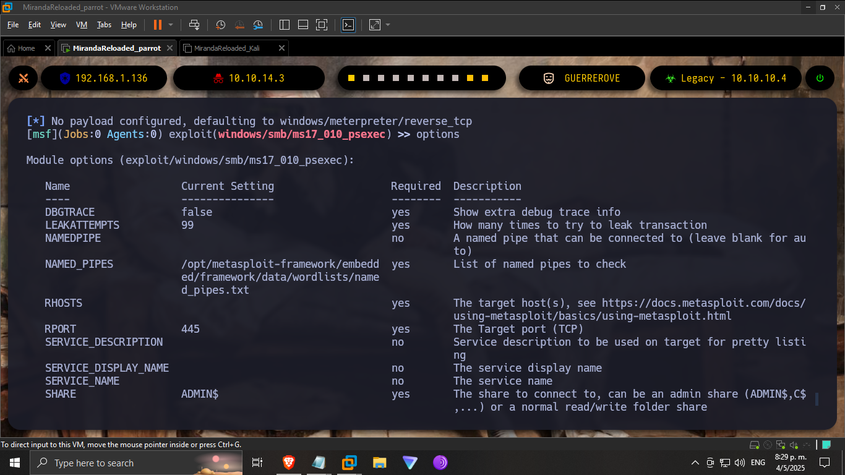Image resolution: width=845 pixels, height=475 pixels.
Task: Take a VM snapshot with the clock-plus icon
Action: point(221,25)
